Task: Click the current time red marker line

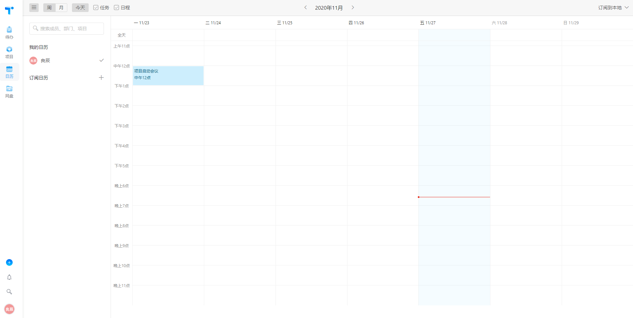Action: click(454, 197)
